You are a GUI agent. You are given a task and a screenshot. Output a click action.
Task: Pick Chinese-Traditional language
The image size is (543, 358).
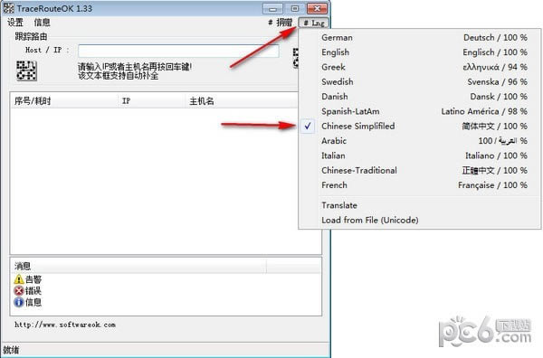click(x=420, y=171)
